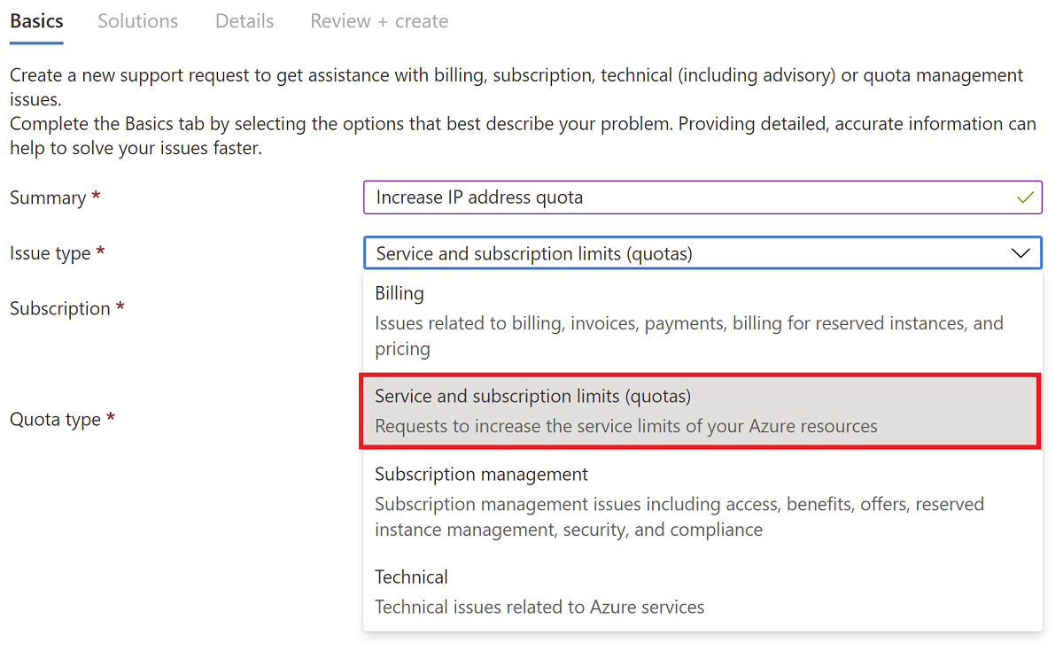Viewport: 1063px width, 658px height.
Task: Click the Subscription field label
Action: (60, 309)
